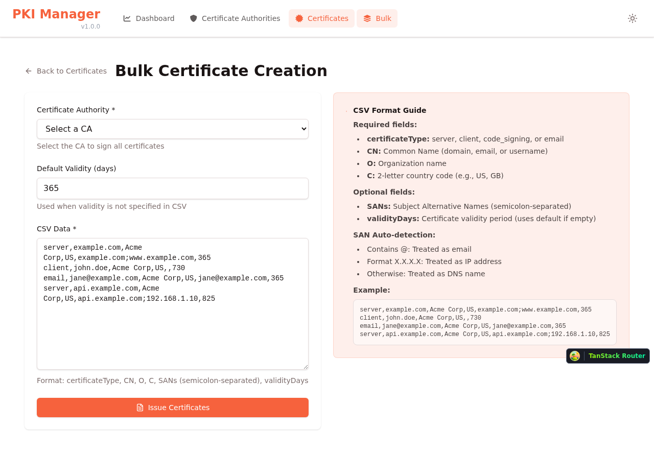Click the validityDays optional field line
This screenshot has height=454, width=654.
coord(481,219)
